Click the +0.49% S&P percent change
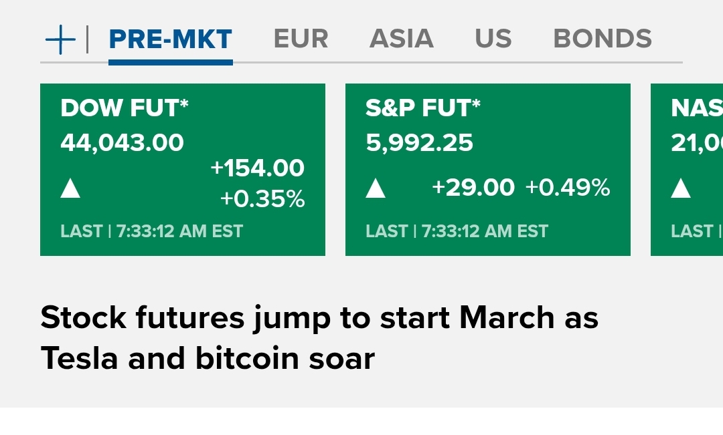This screenshot has width=723, height=435. (x=568, y=188)
